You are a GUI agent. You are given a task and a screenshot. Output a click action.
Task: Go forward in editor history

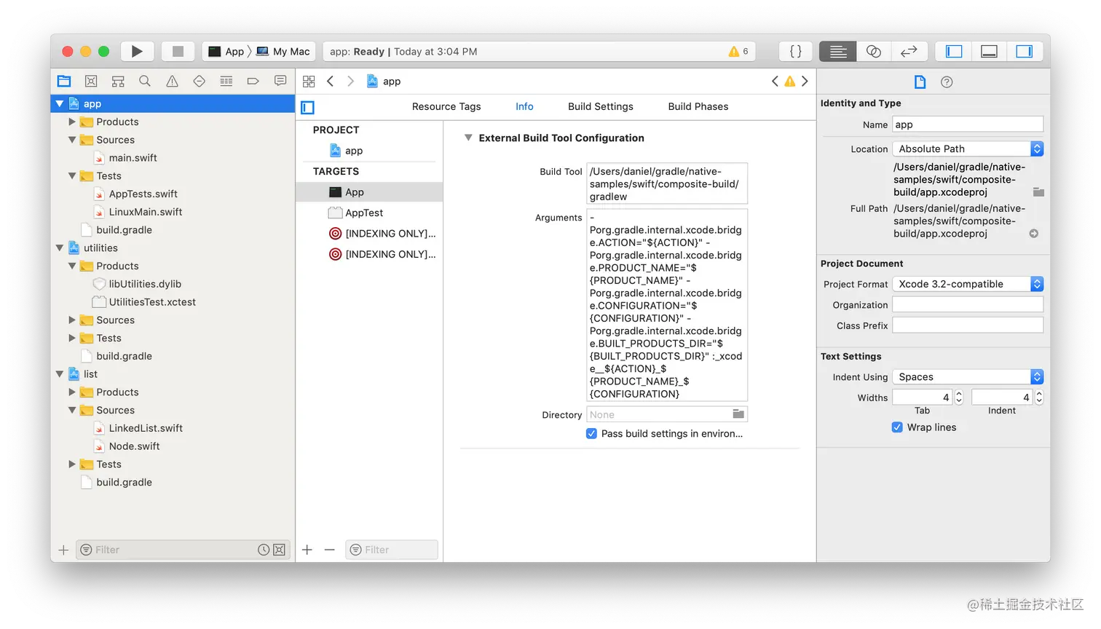(350, 82)
